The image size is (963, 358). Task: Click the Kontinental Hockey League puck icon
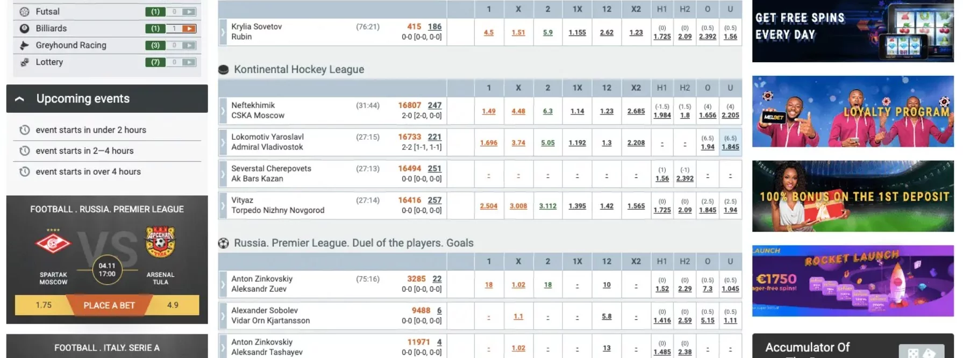coord(224,69)
